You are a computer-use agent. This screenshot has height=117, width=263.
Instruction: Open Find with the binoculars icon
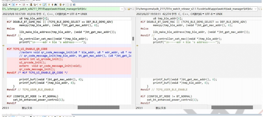click(56, 5)
